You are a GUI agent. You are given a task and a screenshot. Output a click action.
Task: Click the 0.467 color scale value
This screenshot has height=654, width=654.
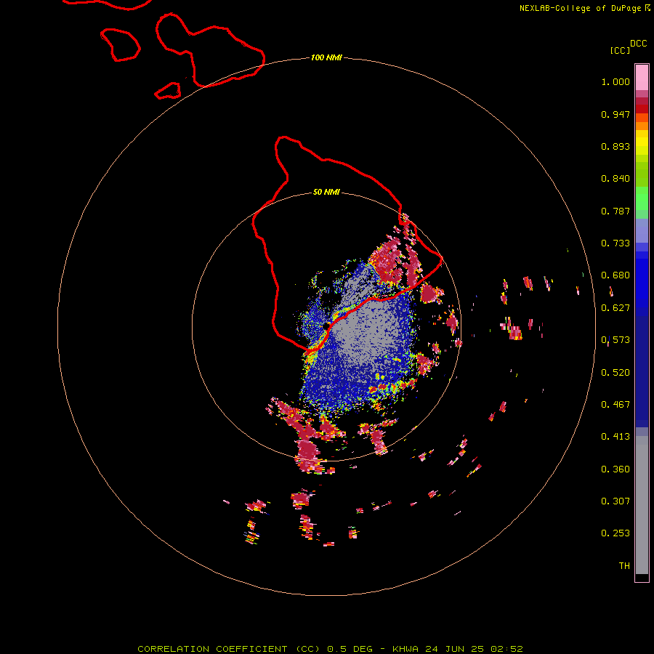[615, 405]
